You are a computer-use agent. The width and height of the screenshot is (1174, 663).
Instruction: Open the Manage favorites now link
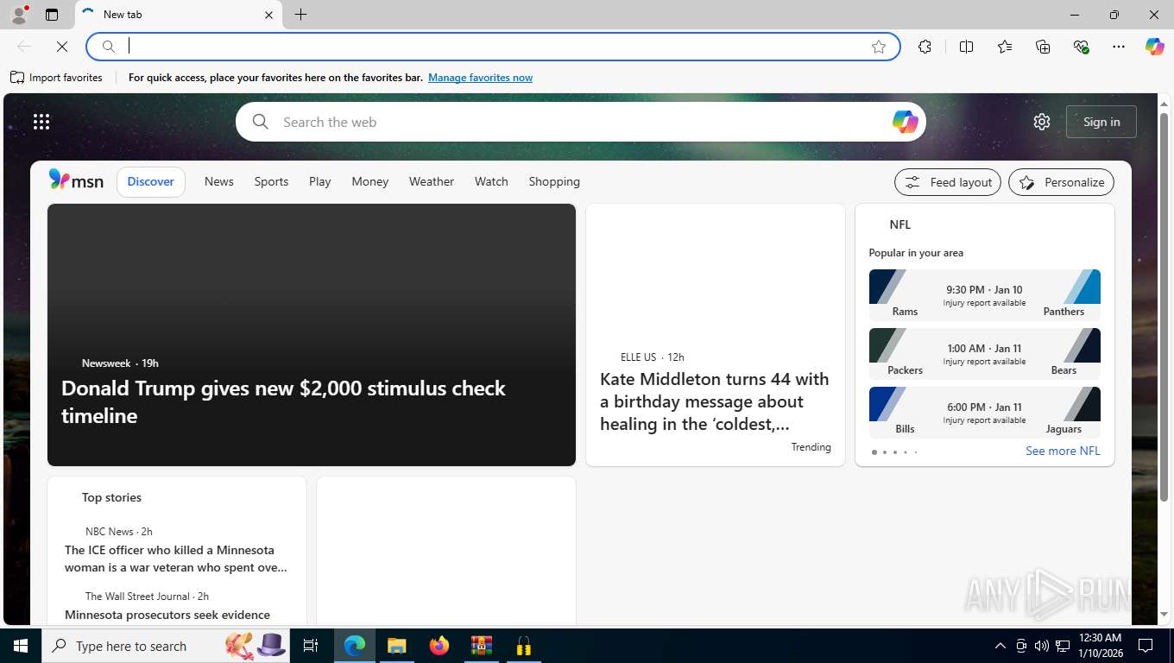click(x=480, y=78)
